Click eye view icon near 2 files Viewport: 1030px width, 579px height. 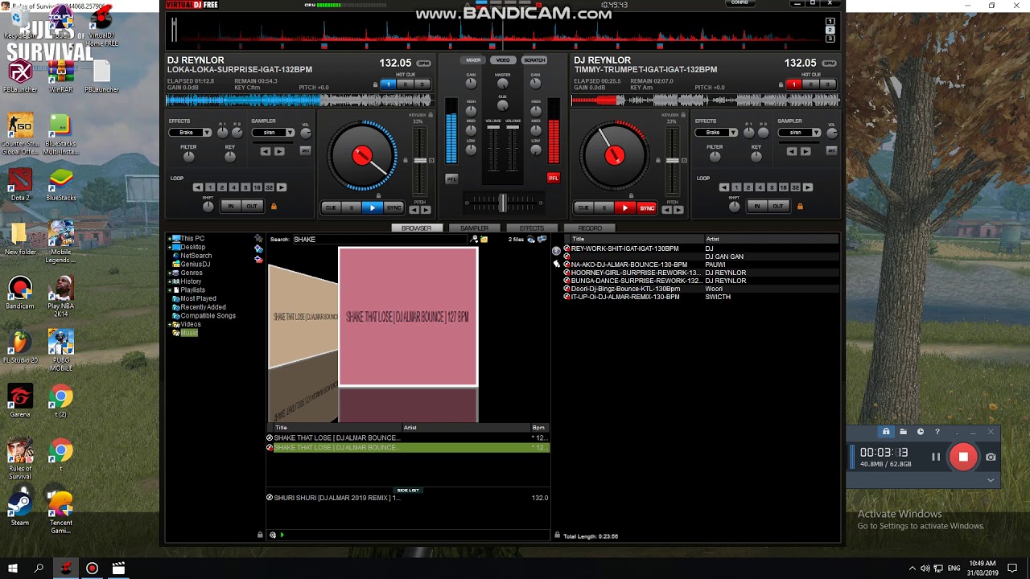[x=531, y=240]
